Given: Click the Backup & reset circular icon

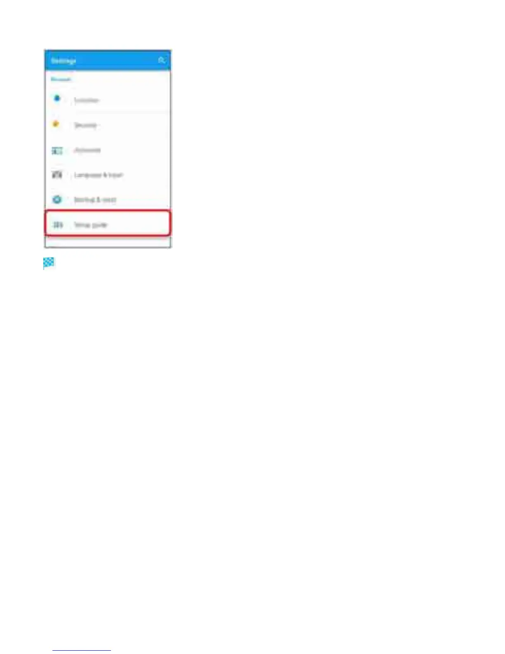Looking at the screenshot, I should point(57,199).
